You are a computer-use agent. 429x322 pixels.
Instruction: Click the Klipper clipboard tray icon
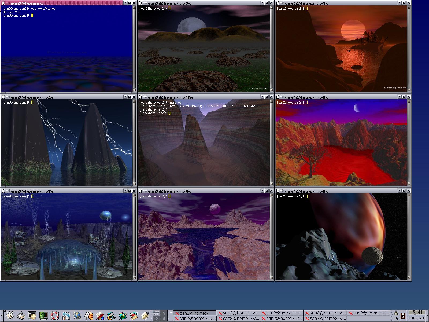coord(403,316)
